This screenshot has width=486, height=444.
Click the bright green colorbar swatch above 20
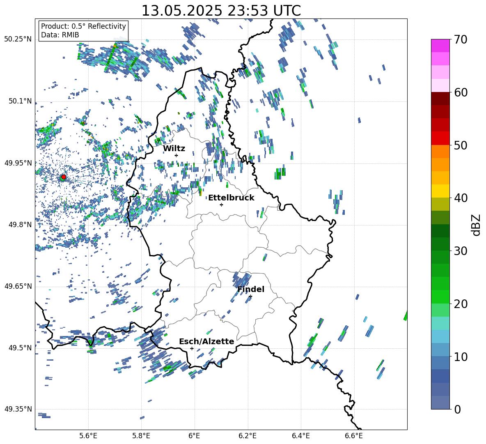[440, 297]
